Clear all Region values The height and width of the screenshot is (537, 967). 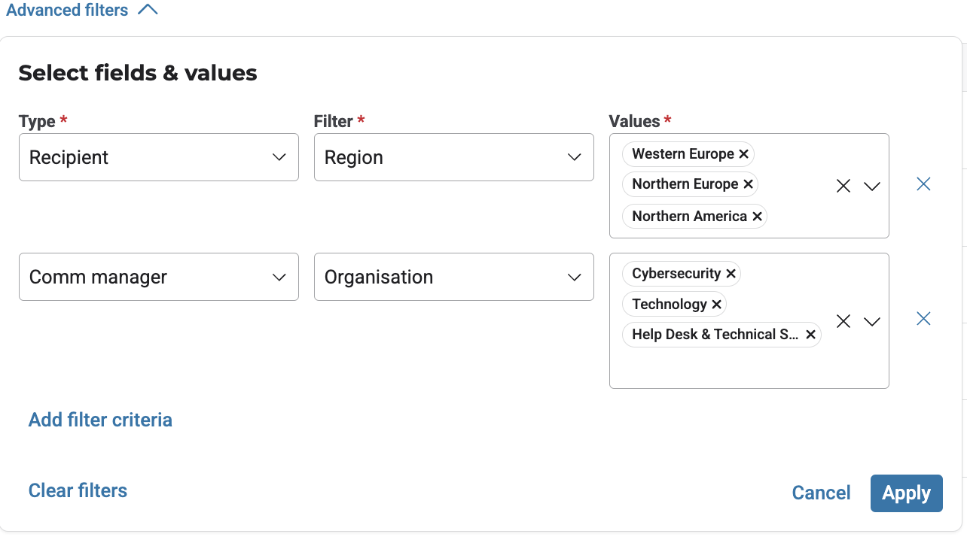pyautogui.click(x=843, y=186)
